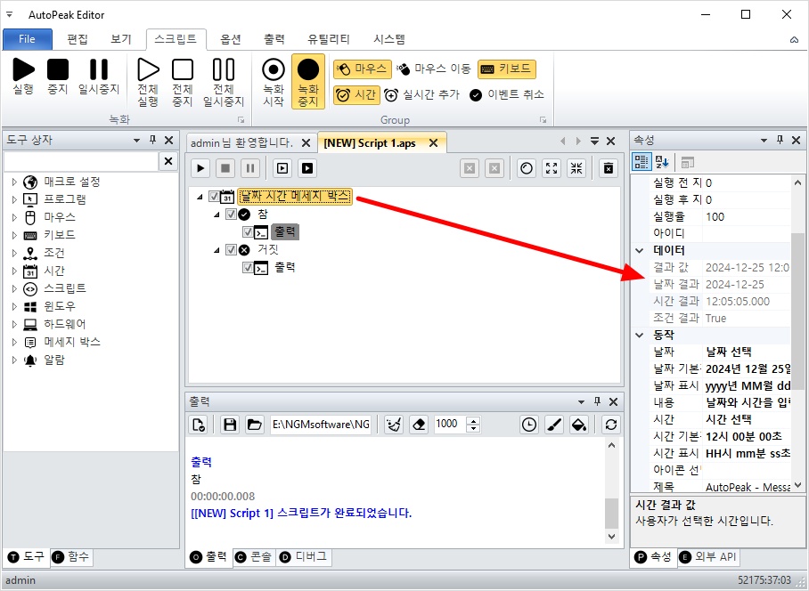Expand the 매크로 설정 tree node
The width and height of the screenshot is (809, 591).
coord(14,182)
